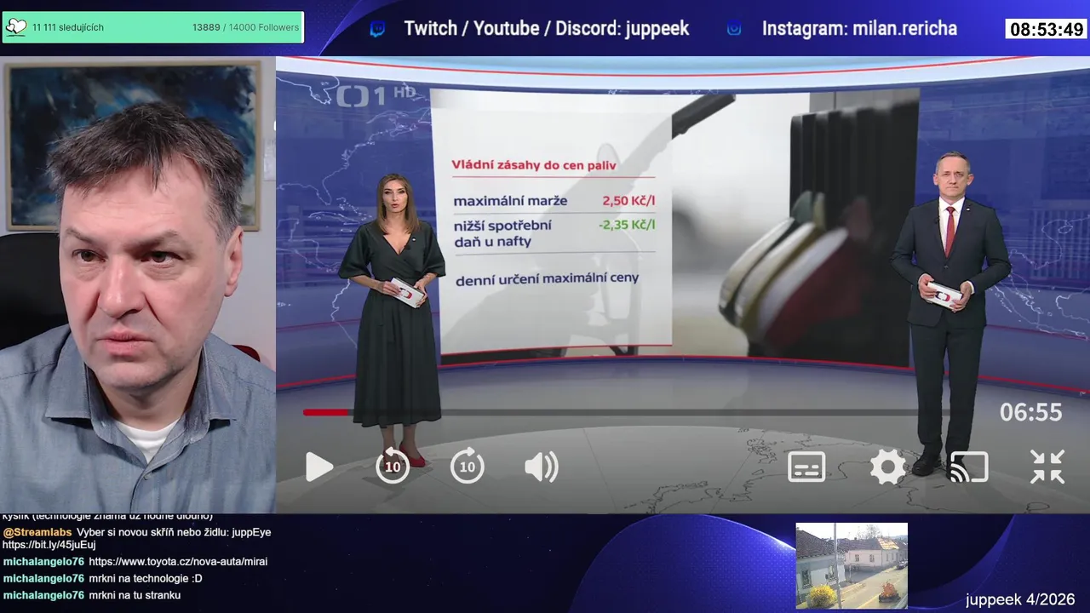This screenshot has width=1090, height=613.
Task: Click the '2,50 Kč/l' value
Action: 628,201
